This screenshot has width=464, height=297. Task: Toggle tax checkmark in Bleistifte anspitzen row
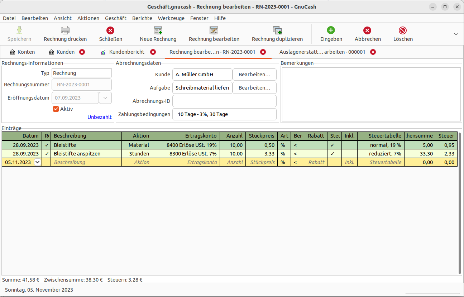point(332,154)
